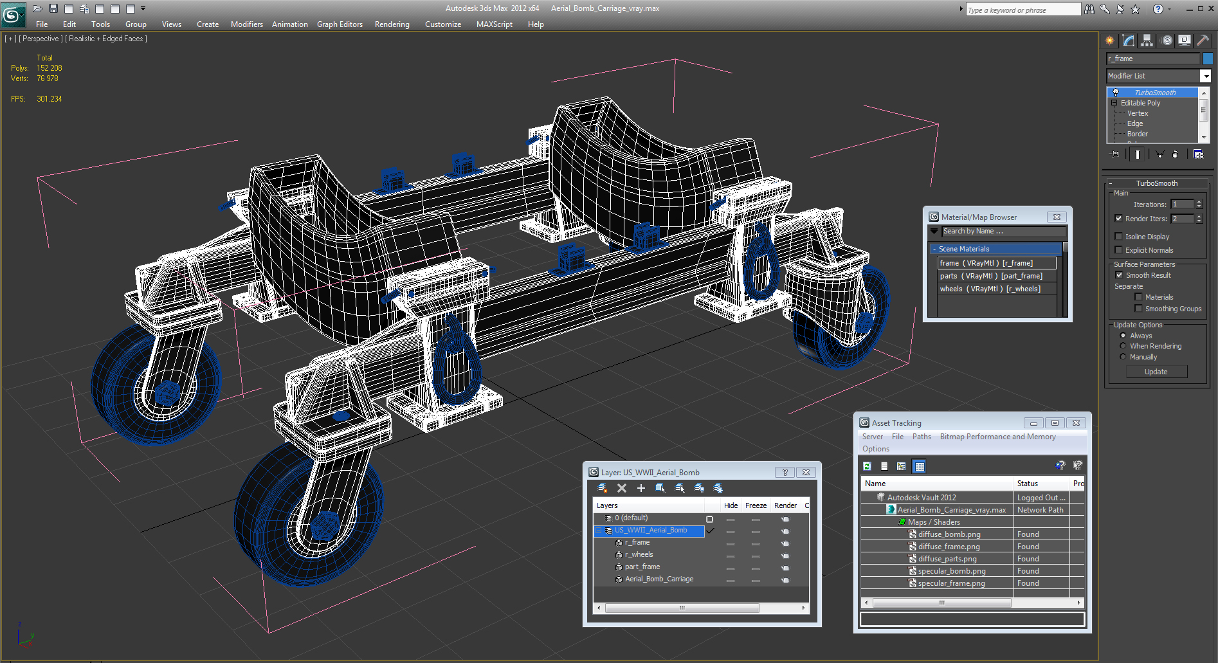Click the Open File toolbar icon

pyautogui.click(x=37, y=8)
